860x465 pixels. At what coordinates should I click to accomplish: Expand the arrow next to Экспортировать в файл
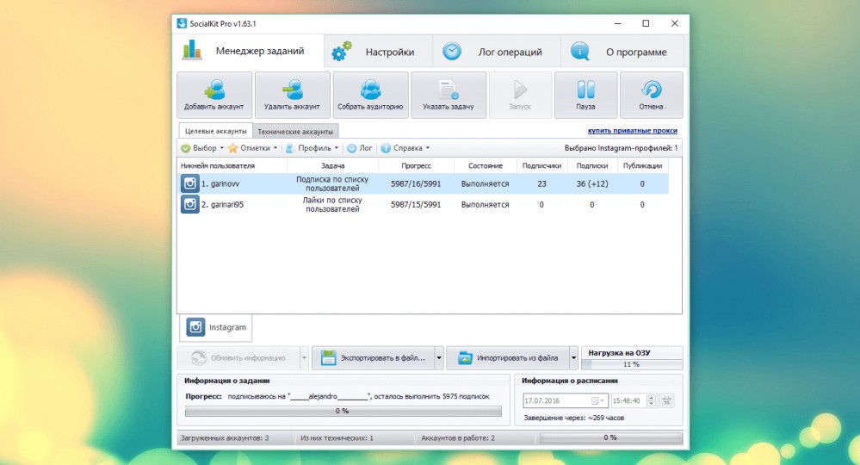pos(439,358)
